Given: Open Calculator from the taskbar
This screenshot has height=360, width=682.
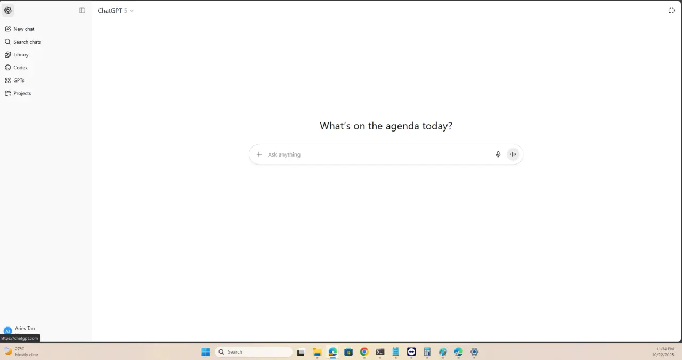Looking at the screenshot, I should pos(427,352).
